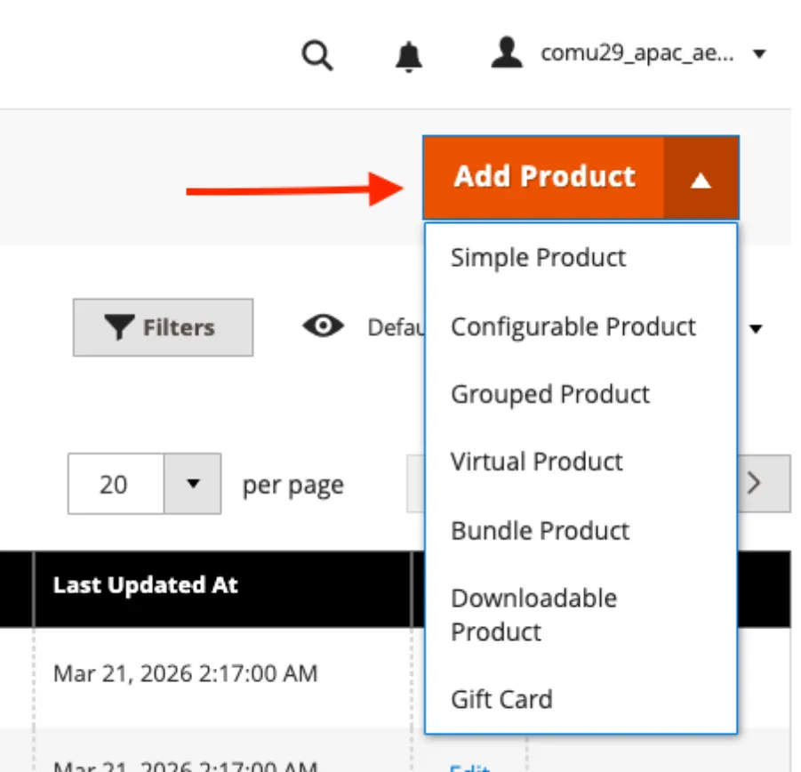Image resolution: width=801 pixels, height=772 pixels.
Task: Collapse the Add Product arrow toggle
Action: 701,178
